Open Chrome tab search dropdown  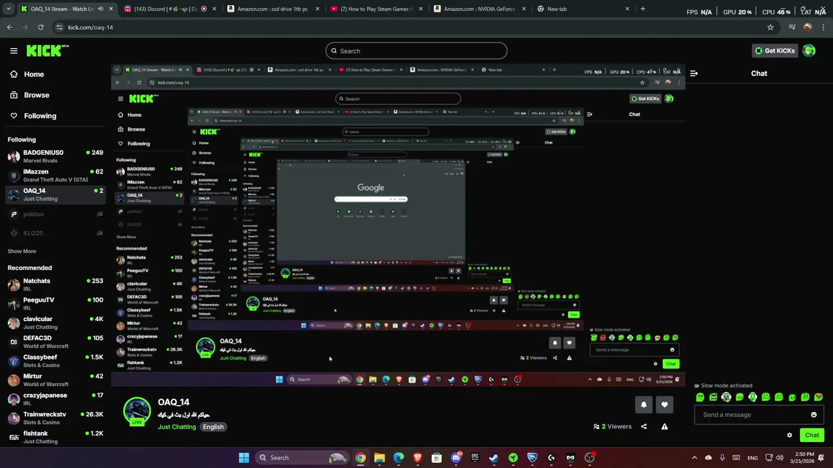[x=8, y=9]
